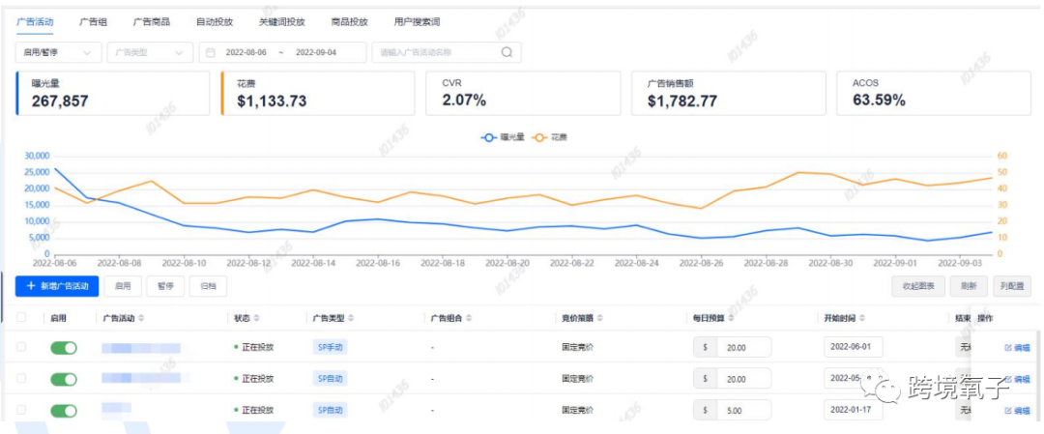
Task: Sort by the 广告类型 column icon
Action: coord(351,318)
